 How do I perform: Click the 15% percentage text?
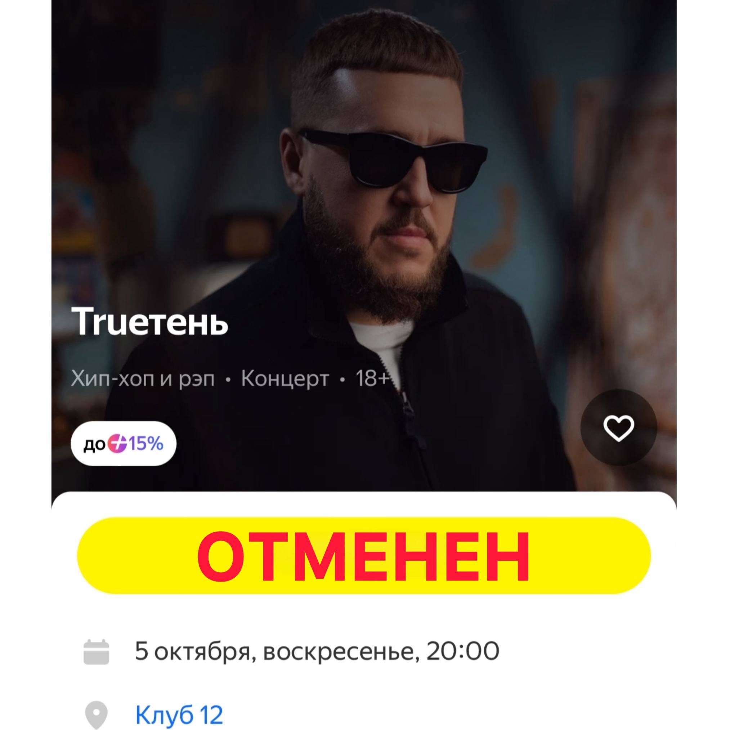coord(146,444)
